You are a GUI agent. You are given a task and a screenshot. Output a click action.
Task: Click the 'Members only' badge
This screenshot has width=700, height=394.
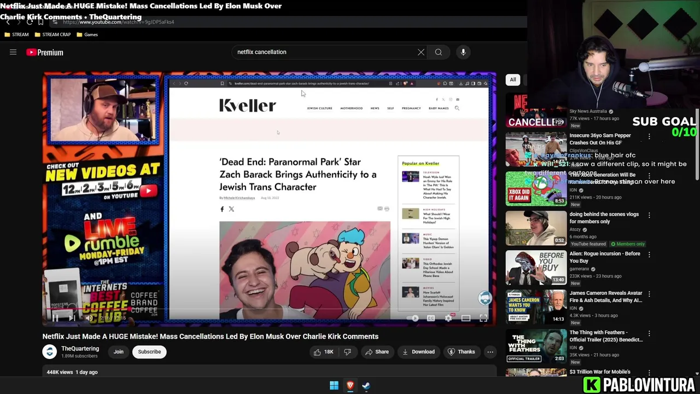click(628, 244)
